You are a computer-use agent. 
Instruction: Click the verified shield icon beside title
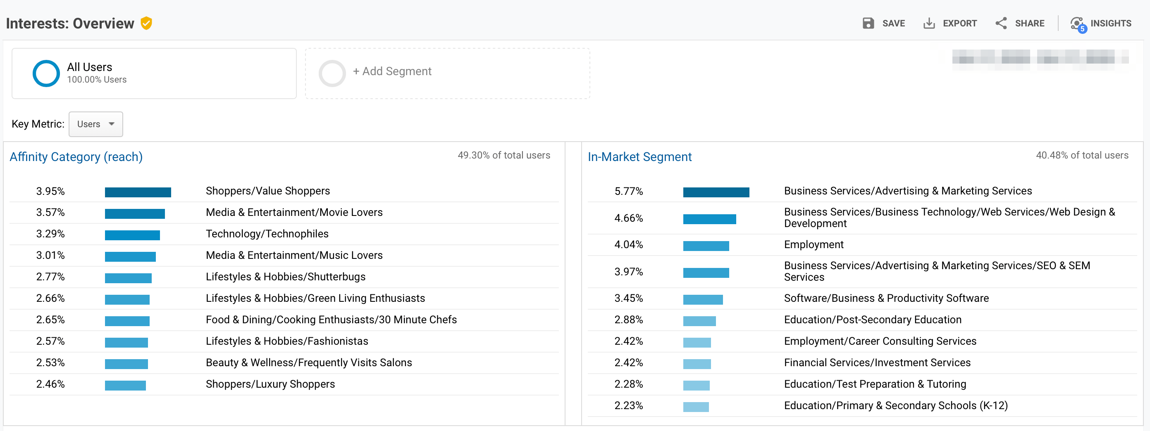click(146, 23)
